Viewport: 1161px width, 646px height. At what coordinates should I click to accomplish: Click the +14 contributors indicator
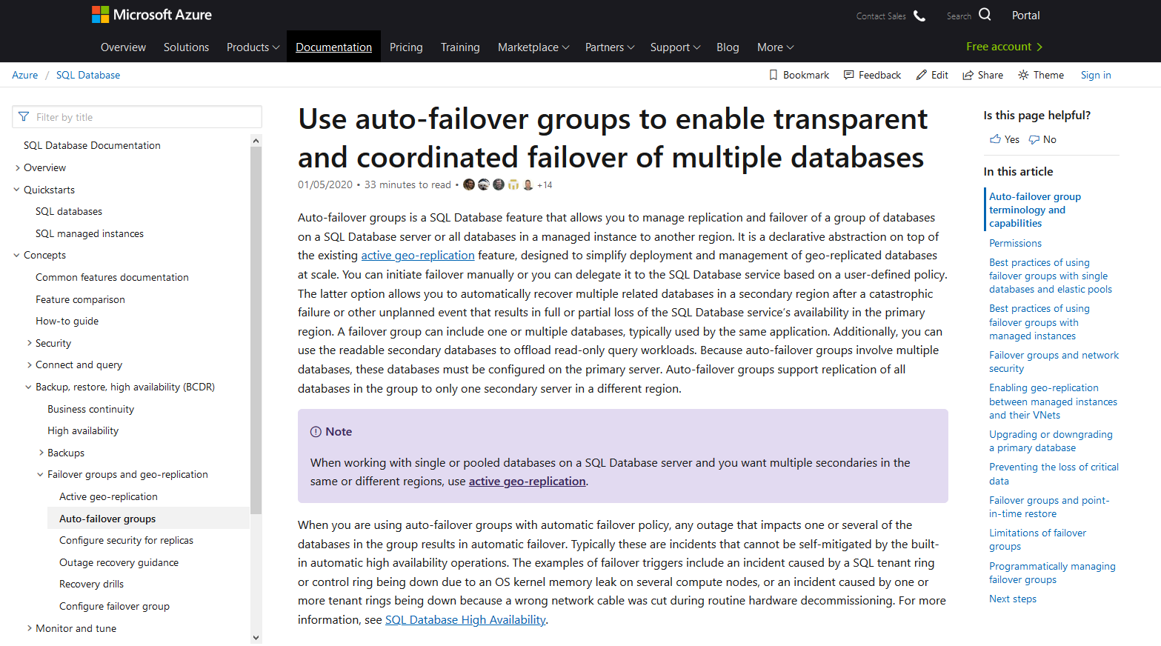click(545, 185)
